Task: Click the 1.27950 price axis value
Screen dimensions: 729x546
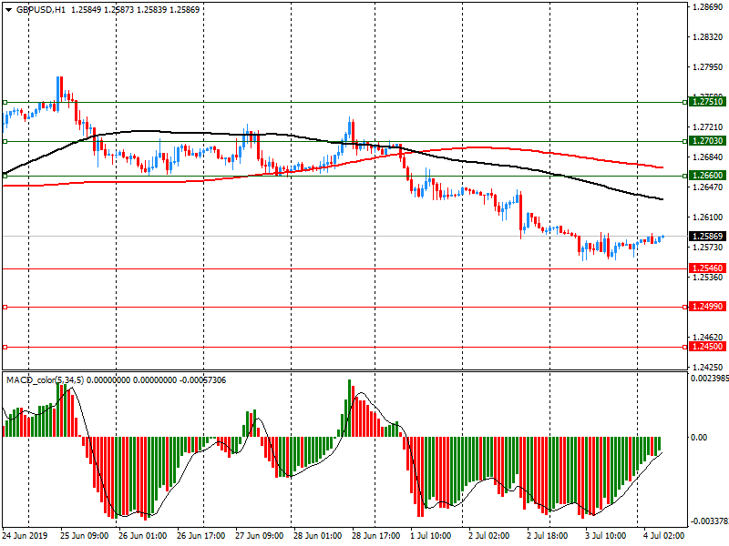Action: point(708,67)
